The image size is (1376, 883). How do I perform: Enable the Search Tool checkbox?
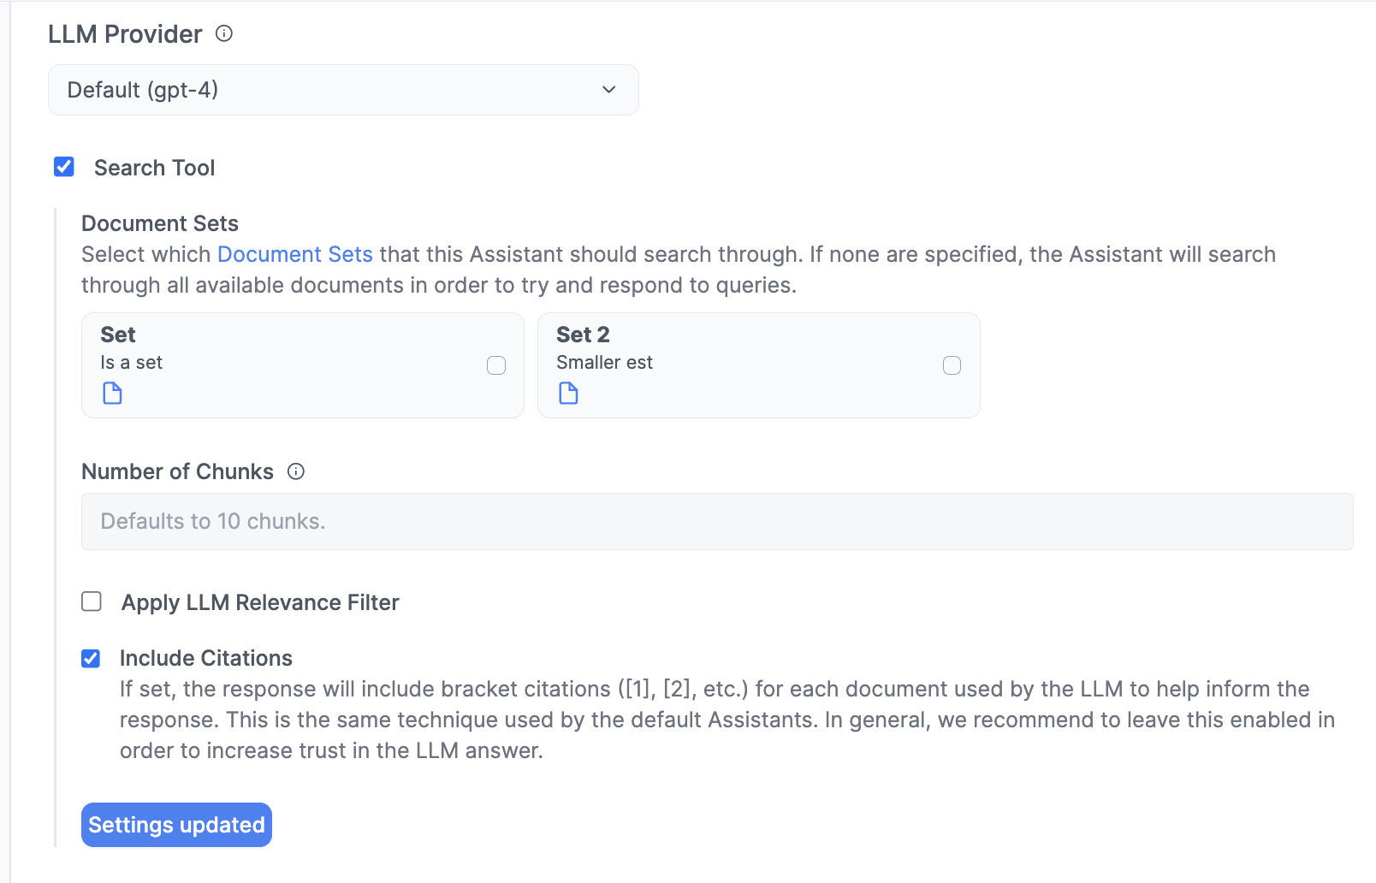click(x=64, y=167)
